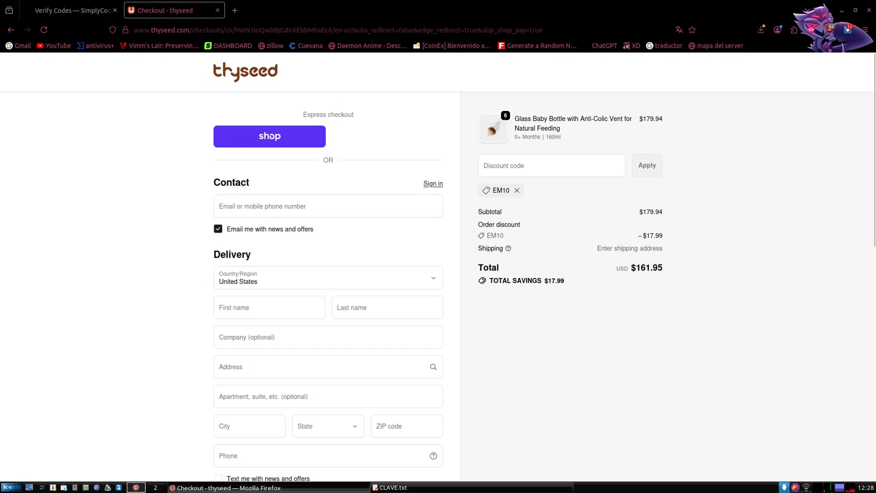The width and height of the screenshot is (876, 493).
Task: Pay with the Shop express checkout button
Action: (x=269, y=136)
